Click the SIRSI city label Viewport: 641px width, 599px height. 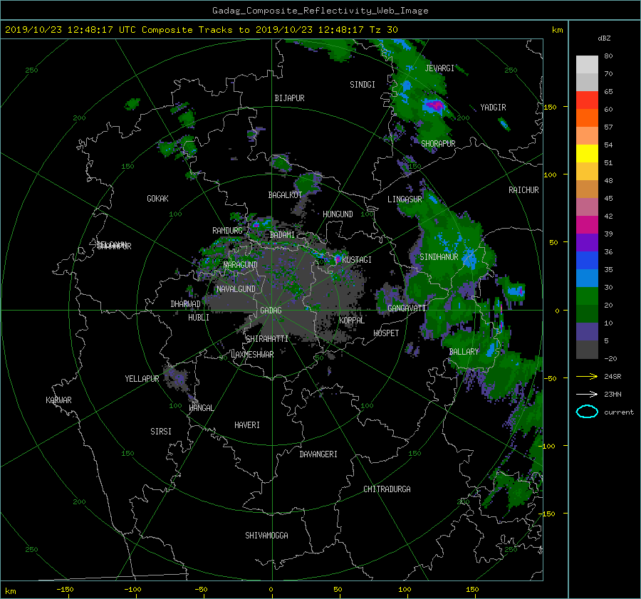(x=161, y=432)
